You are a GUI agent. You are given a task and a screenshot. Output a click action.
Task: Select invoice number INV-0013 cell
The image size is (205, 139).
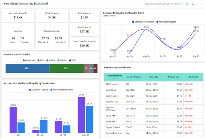click(x=134, y=122)
